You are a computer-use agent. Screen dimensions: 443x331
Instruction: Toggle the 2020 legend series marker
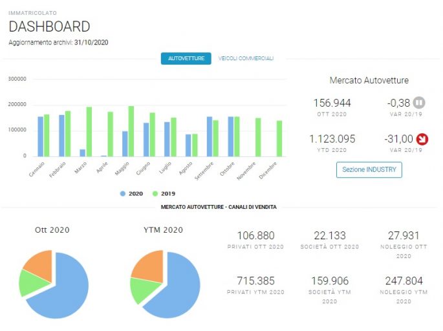[123, 194]
